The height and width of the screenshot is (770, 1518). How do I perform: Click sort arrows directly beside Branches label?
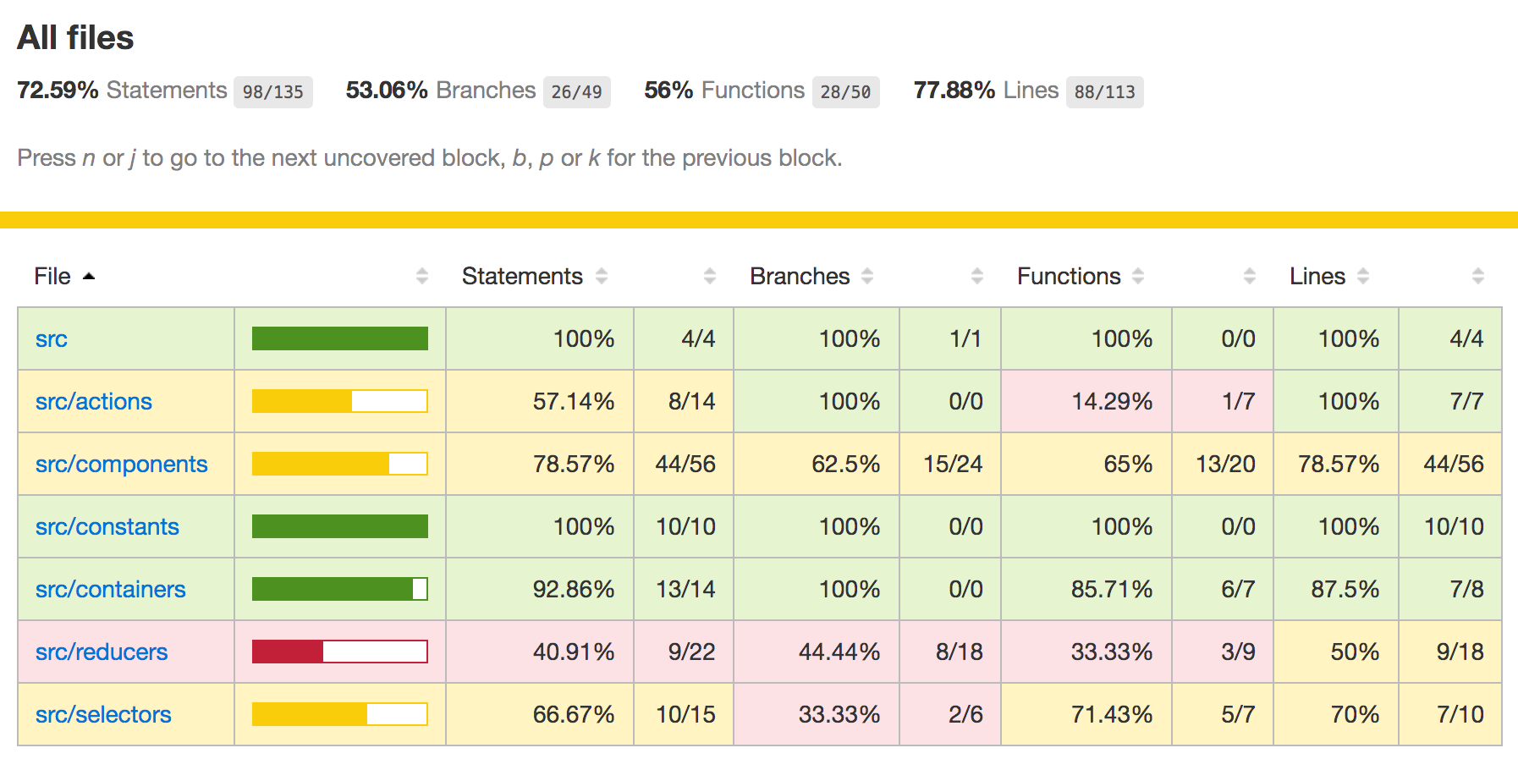tap(867, 276)
